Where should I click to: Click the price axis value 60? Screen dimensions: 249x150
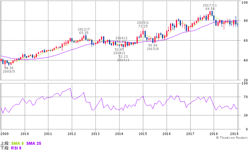click(246, 40)
